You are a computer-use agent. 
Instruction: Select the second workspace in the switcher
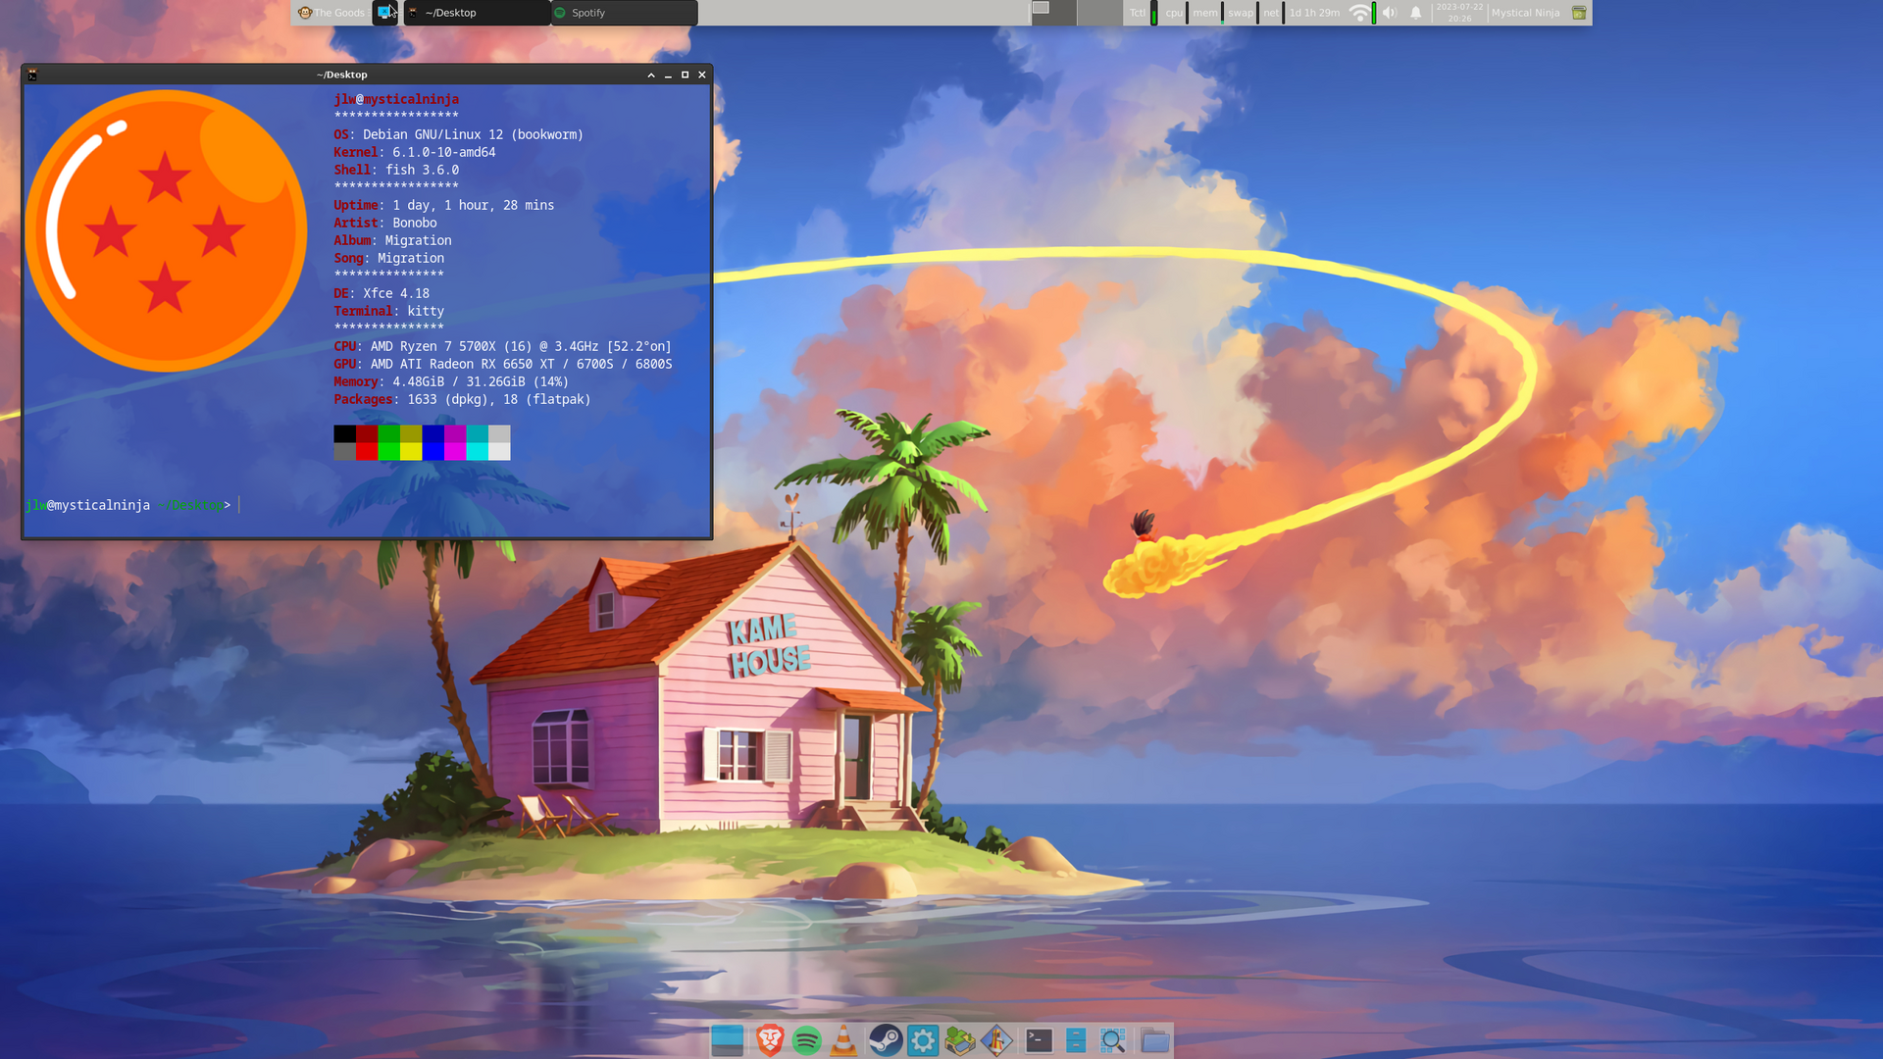tap(1099, 13)
